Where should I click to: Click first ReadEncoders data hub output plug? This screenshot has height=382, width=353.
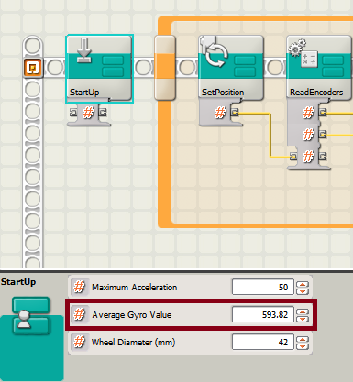[323, 113]
